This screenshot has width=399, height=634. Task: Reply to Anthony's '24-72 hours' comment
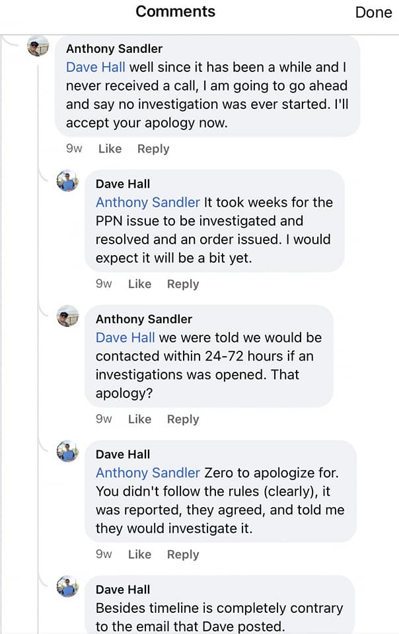[183, 419]
